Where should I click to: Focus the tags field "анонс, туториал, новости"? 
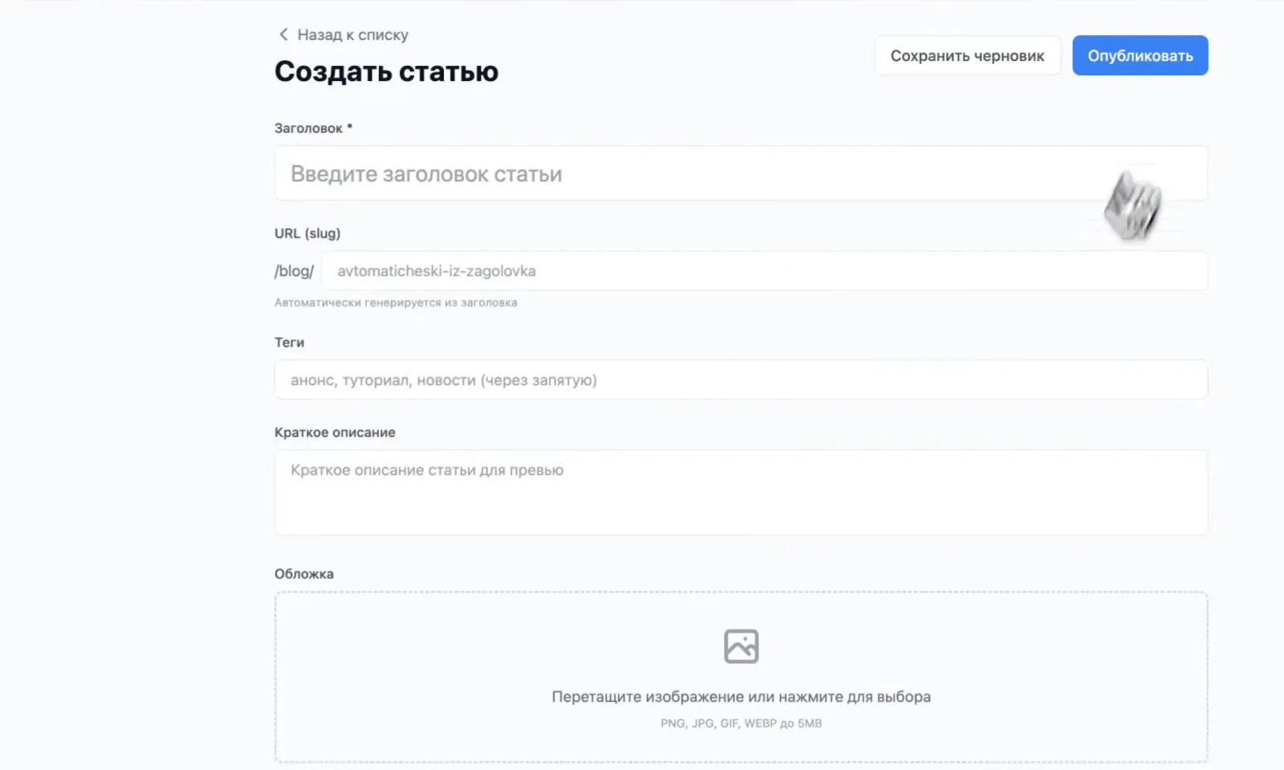point(741,380)
